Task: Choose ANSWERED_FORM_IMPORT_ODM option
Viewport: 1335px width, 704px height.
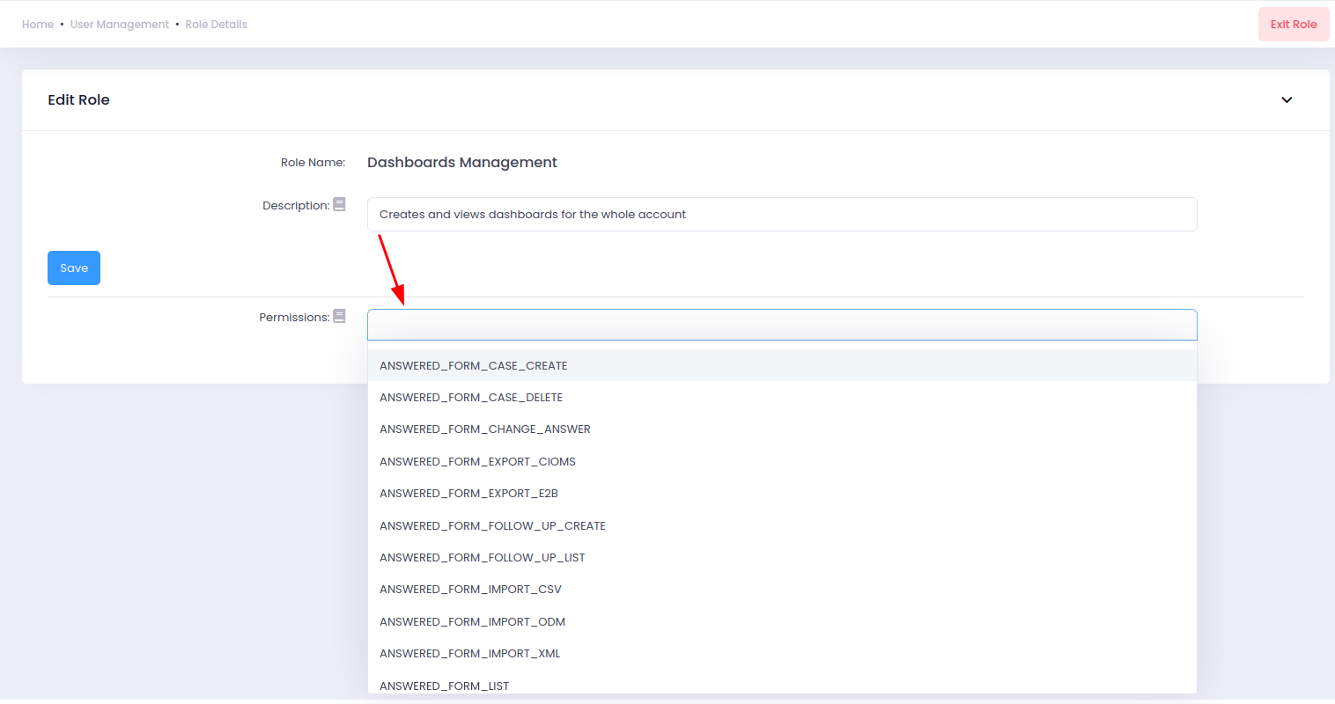Action: point(782,622)
